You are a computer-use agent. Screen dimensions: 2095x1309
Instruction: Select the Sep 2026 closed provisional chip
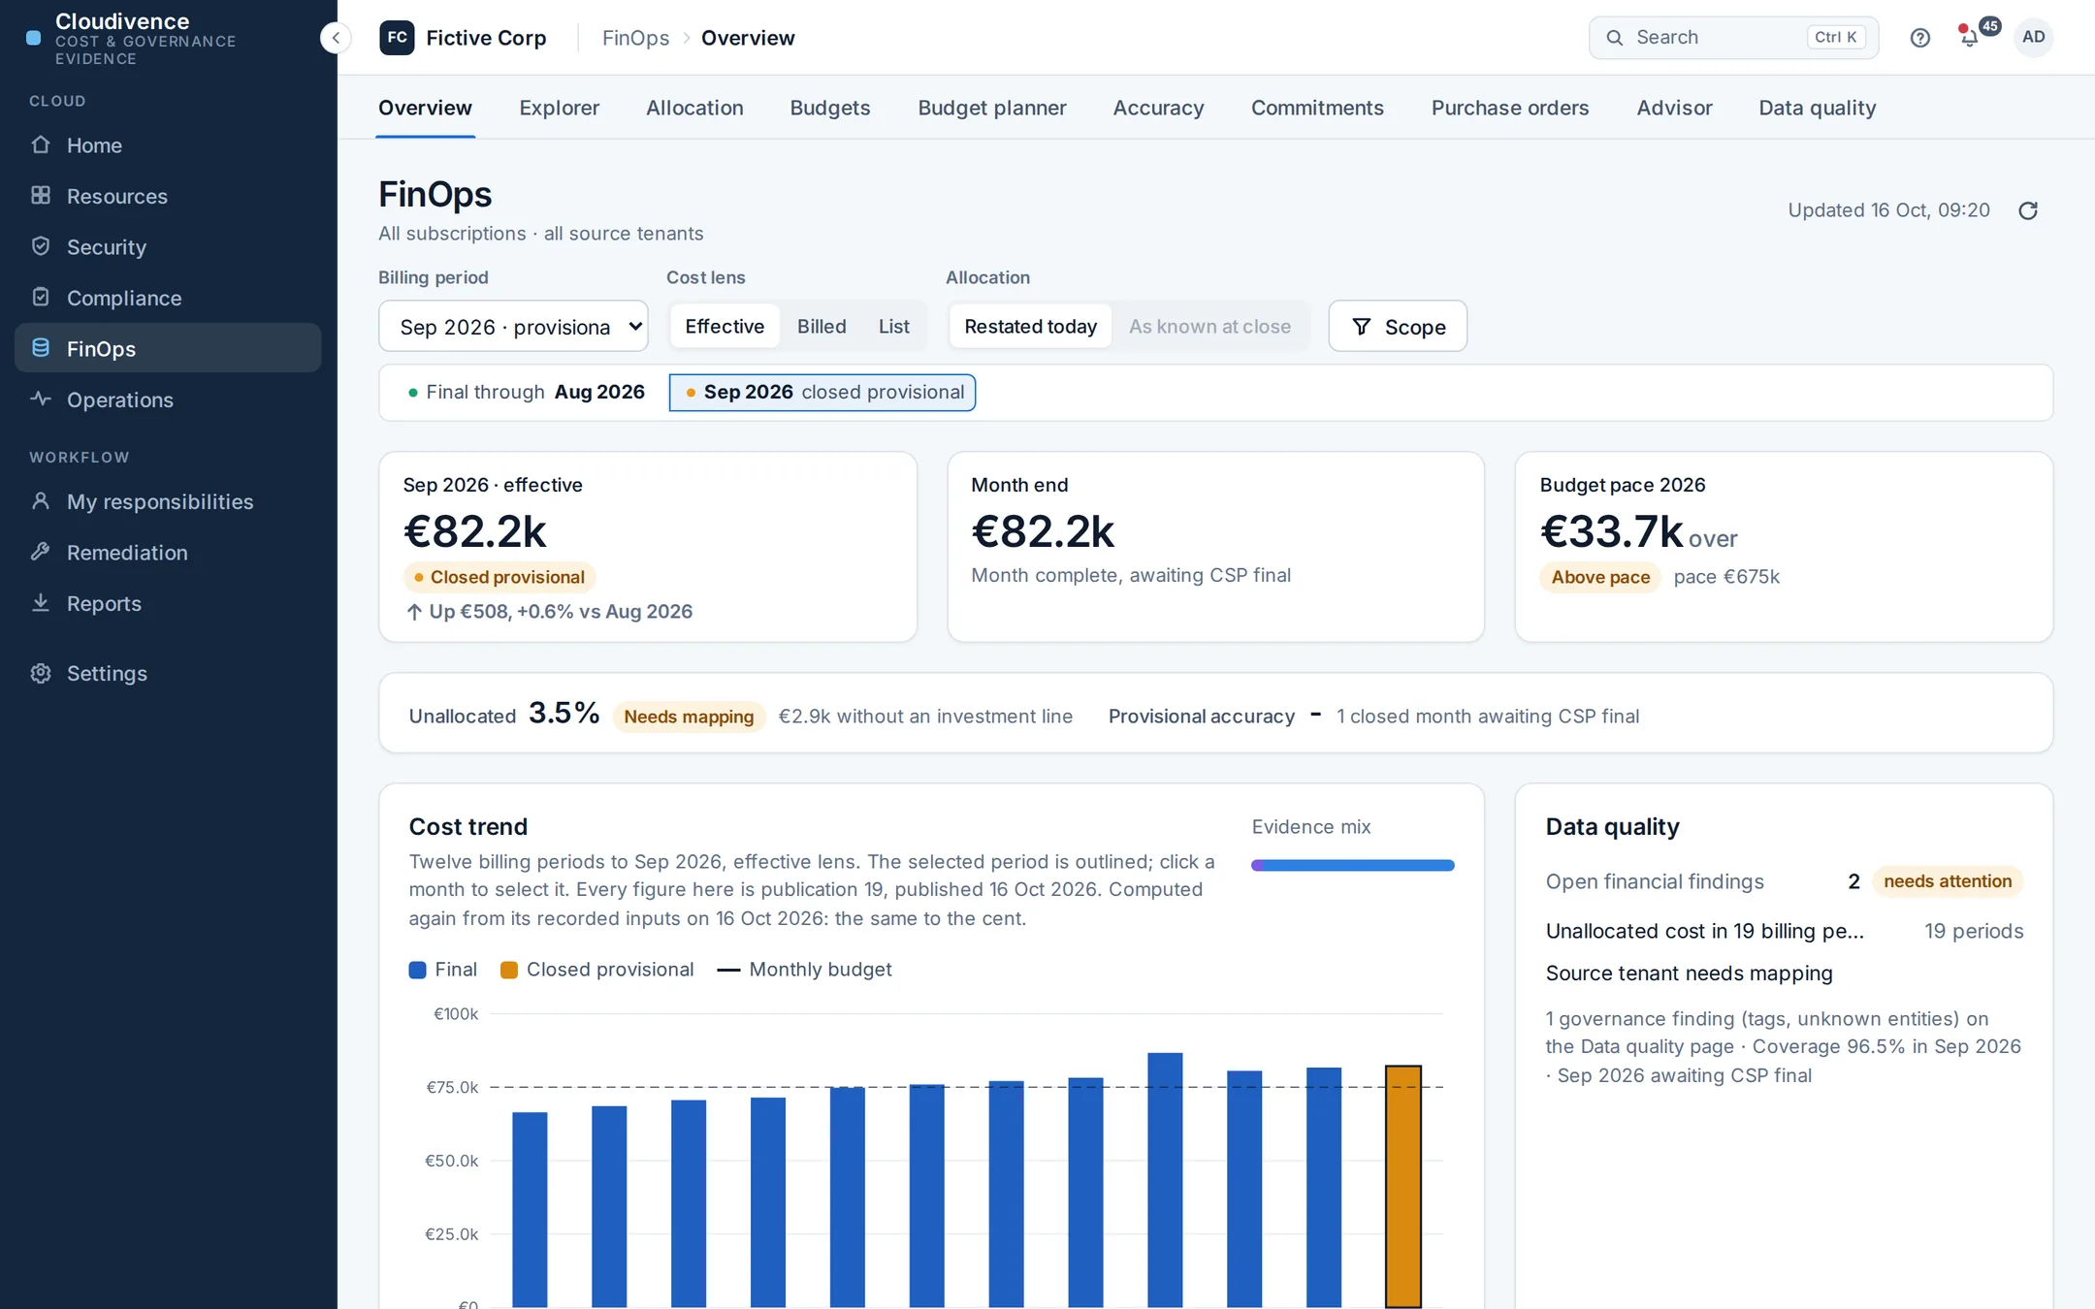[x=822, y=393]
